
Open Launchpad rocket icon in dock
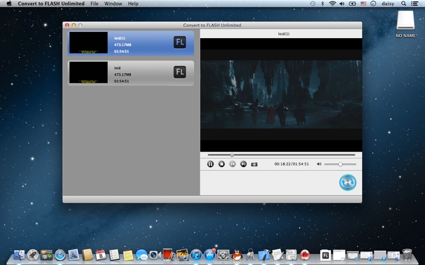pos(33,255)
